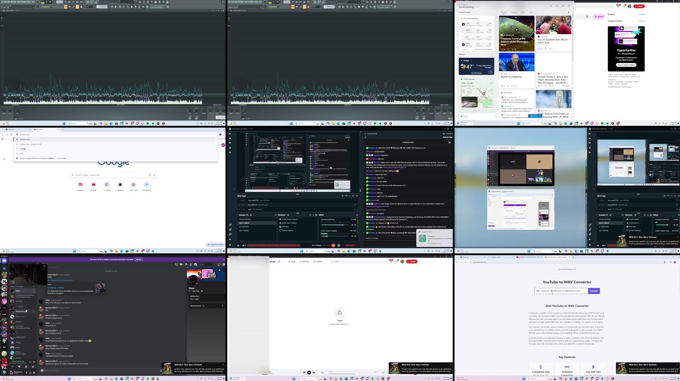The height and width of the screenshot is (381, 680).
Task: Open the karmakola - Twitch link in Discord
Action: coord(55,288)
